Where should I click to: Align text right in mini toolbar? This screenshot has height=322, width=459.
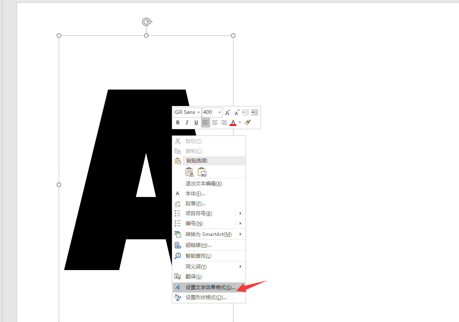[x=224, y=123]
